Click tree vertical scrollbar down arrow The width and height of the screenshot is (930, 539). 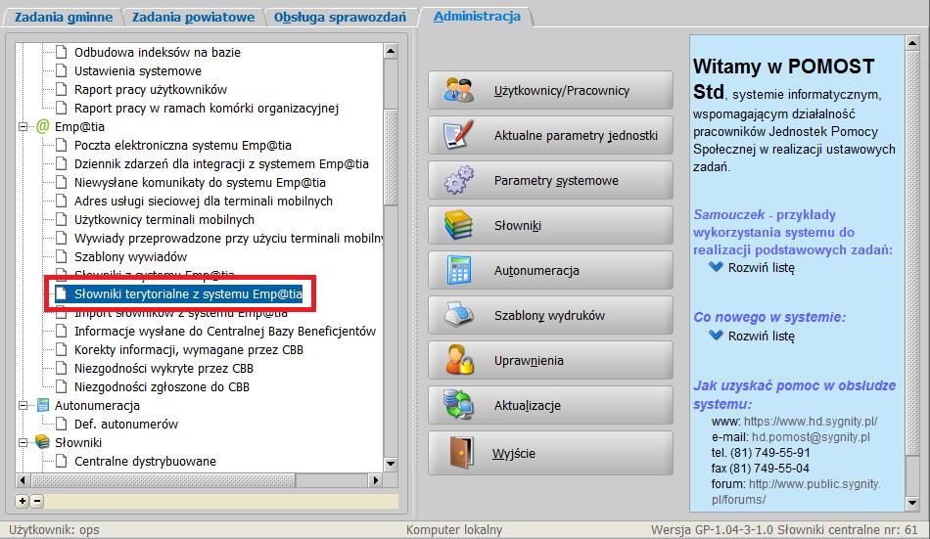point(391,464)
